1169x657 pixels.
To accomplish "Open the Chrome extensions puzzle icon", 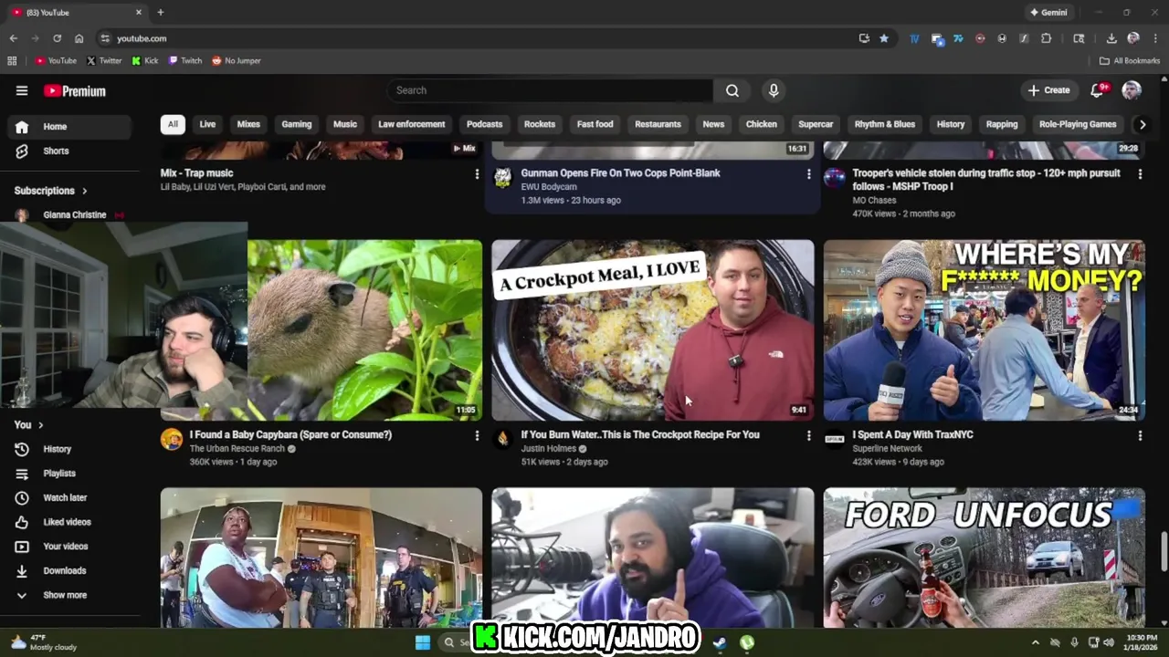I will 1047,38.
